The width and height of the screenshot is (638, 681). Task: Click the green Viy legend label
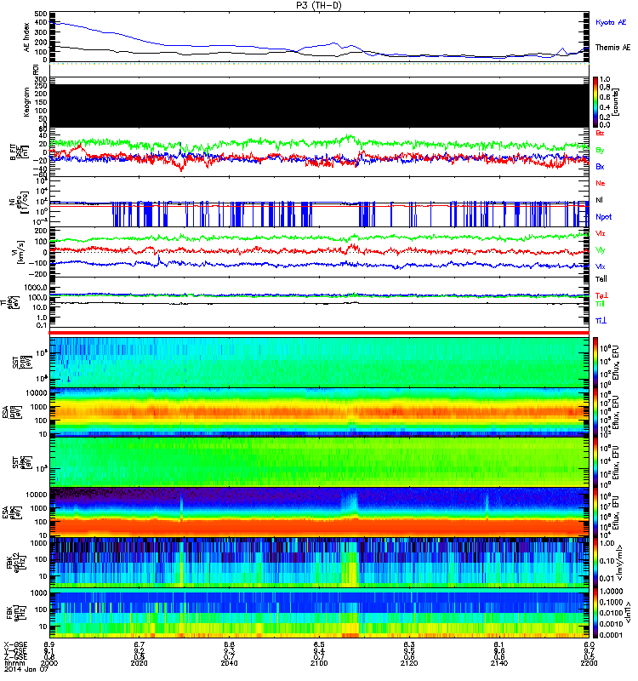(x=601, y=250)
